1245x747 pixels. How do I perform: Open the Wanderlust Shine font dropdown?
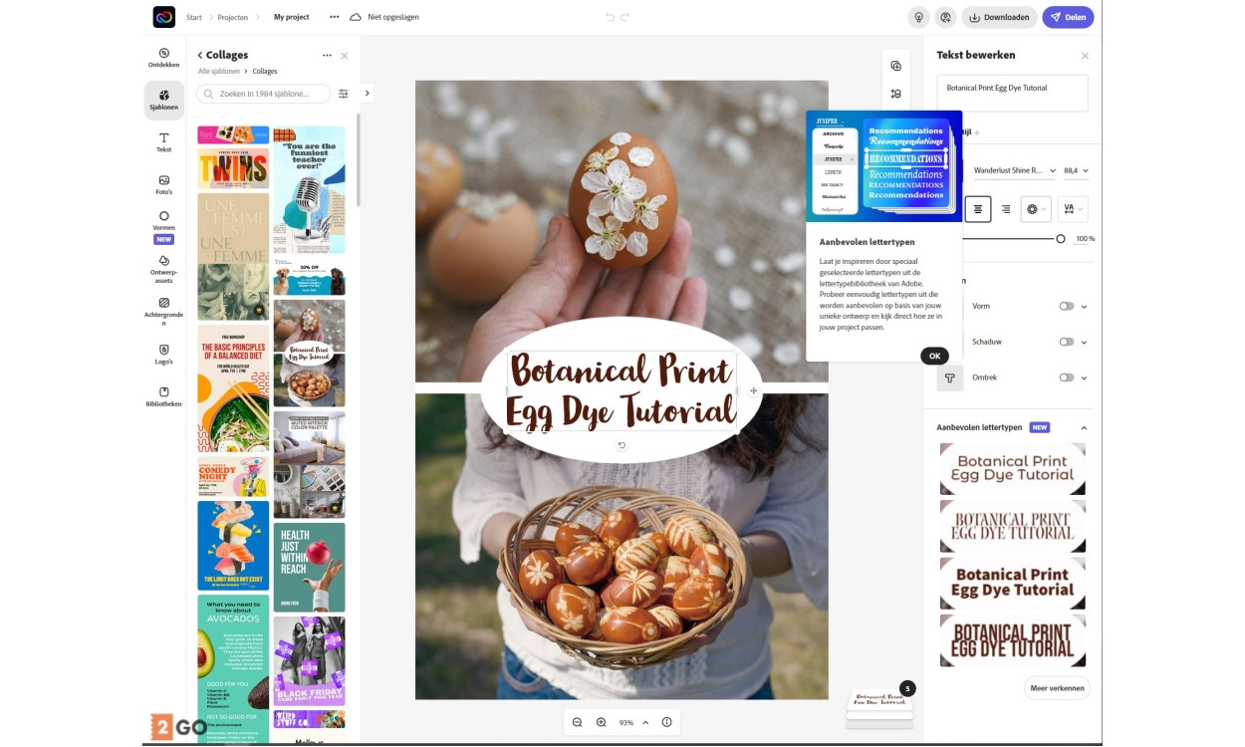click(x=1014, y=171)
